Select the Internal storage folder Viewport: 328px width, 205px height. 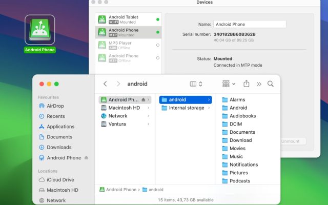pos(186,108)
